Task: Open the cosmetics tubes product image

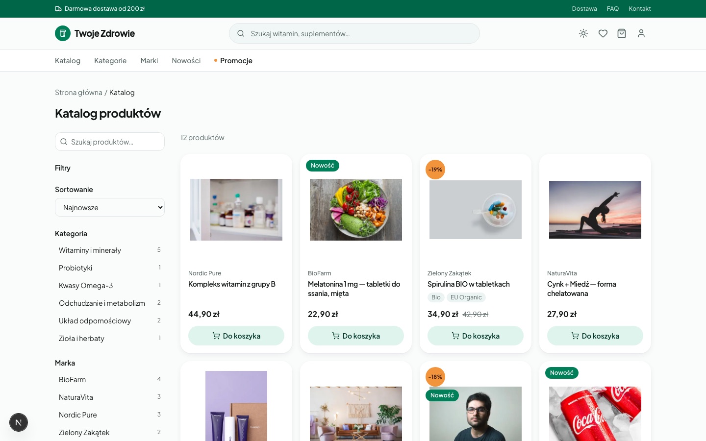Action: [x=236, y=406]
